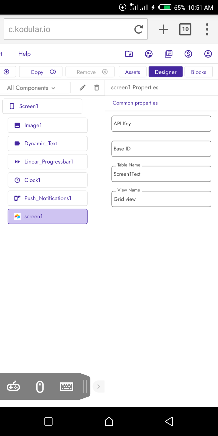218x436 pixels.
Task: Click the mouse icon in bottom bar
Action: pyautogui.click(x=40, y=387)
